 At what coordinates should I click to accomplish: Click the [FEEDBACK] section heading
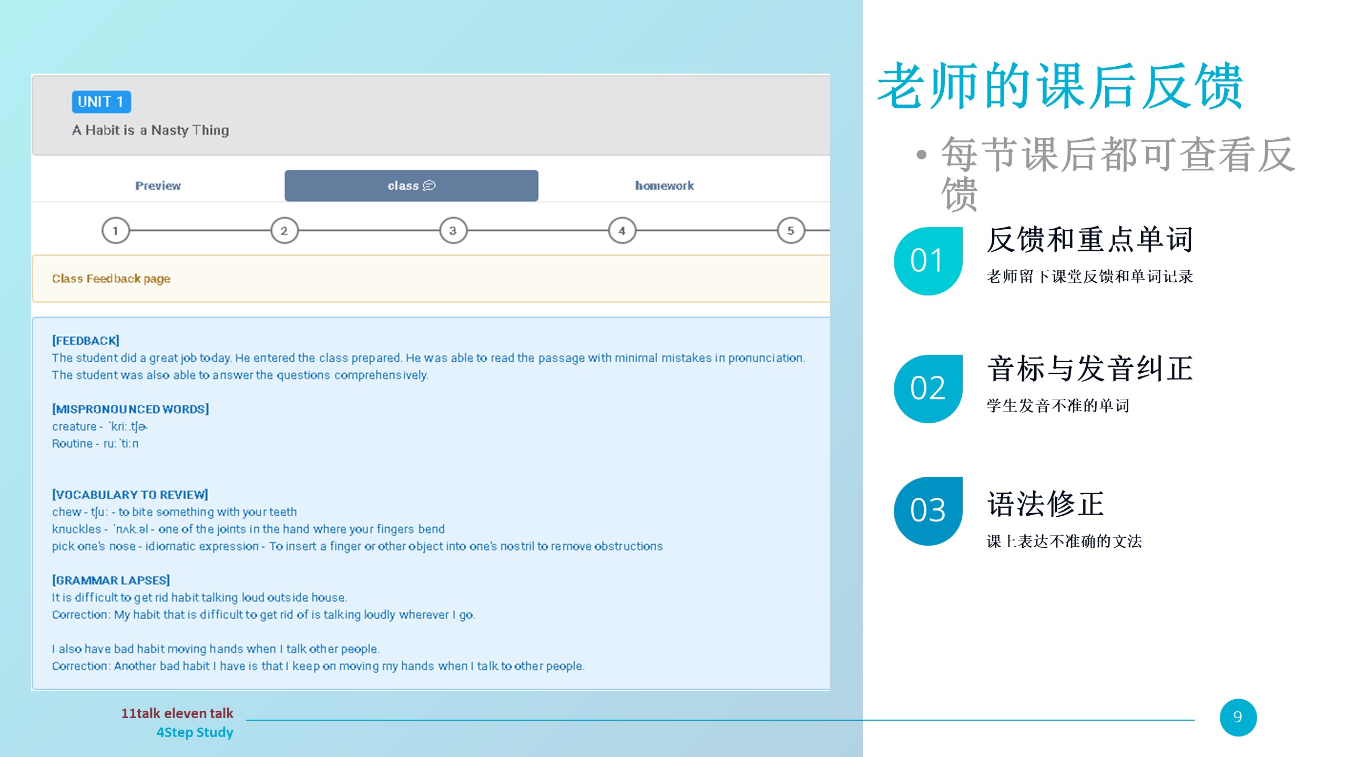[86, 341]
